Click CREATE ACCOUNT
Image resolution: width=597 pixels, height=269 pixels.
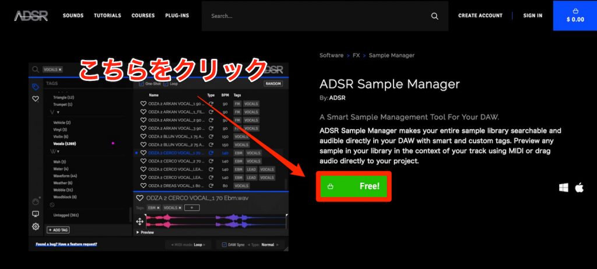tap(480, 16)
